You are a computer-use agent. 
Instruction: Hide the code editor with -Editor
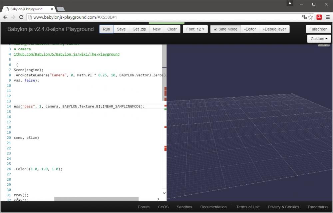pos(250,29)
